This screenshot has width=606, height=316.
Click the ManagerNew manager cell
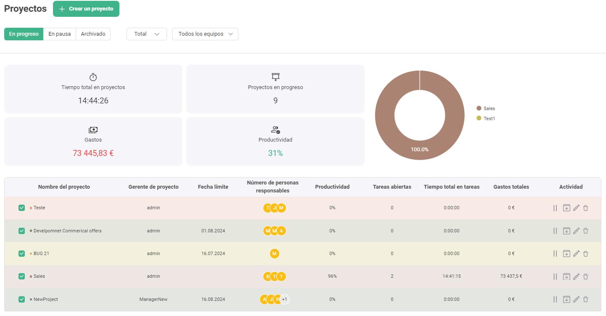153,299
